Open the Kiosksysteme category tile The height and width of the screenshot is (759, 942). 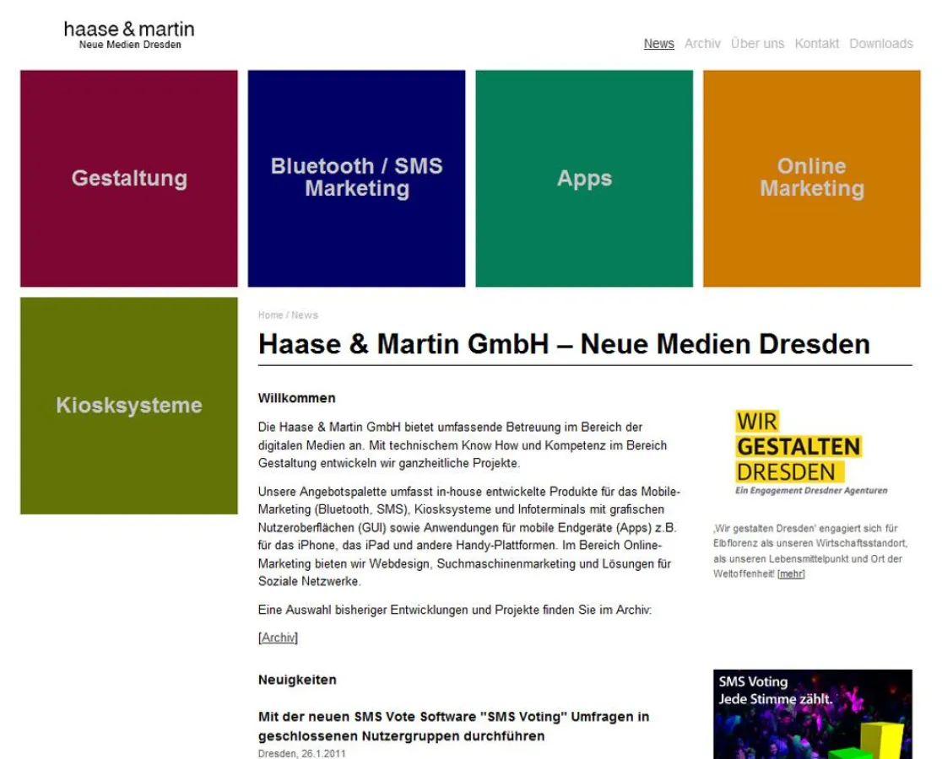click(128, 405)
